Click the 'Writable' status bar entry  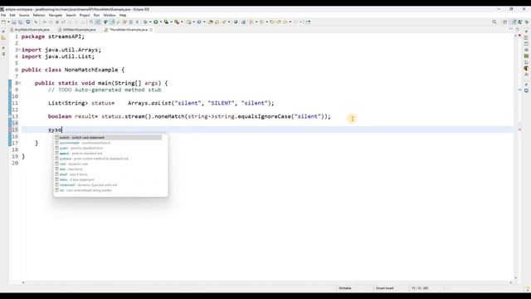pos(345,288)
